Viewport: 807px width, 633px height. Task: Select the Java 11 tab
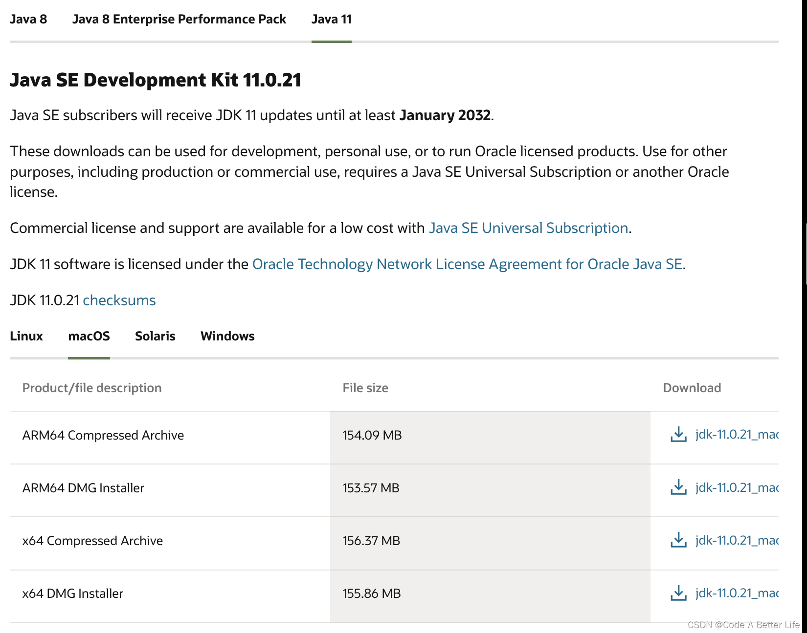click(x=332, y=20)
